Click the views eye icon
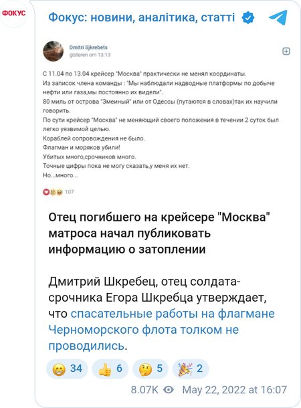The image size is (301, 408). point(169,389)
